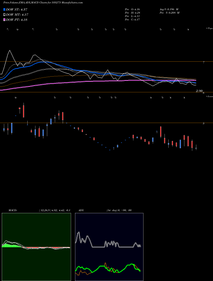The height and width of the screenshot is (281, 213).
Task: Click the white DOW MT legend swatch
Action: click(5, 15)
